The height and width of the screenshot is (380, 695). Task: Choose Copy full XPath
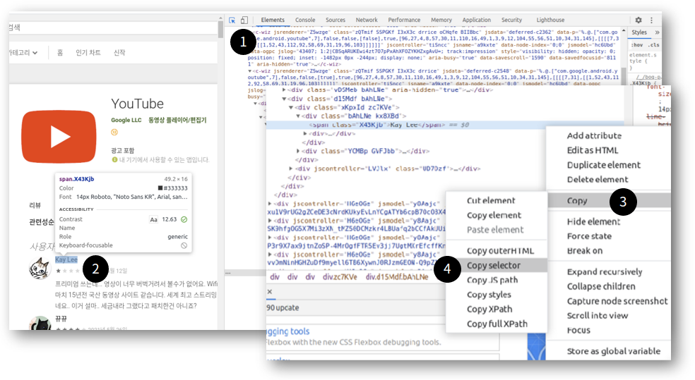497,324
